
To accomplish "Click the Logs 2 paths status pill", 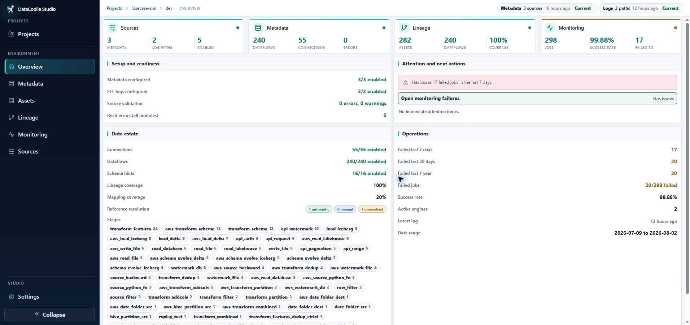I will coord(641,8).
